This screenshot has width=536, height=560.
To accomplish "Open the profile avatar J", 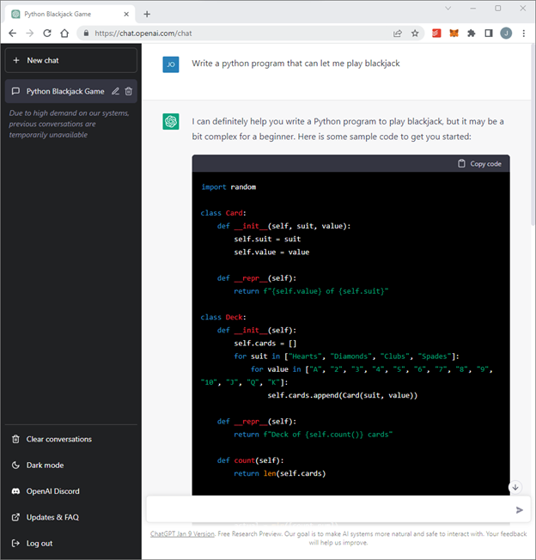I will coord(506,33).
